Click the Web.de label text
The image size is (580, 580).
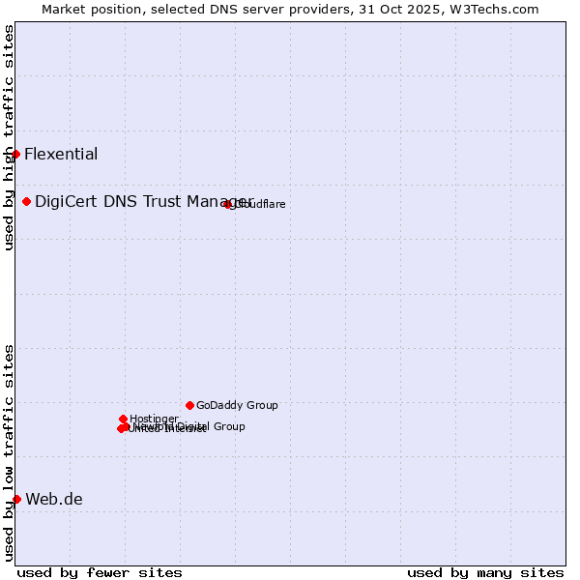click(54, 500)
